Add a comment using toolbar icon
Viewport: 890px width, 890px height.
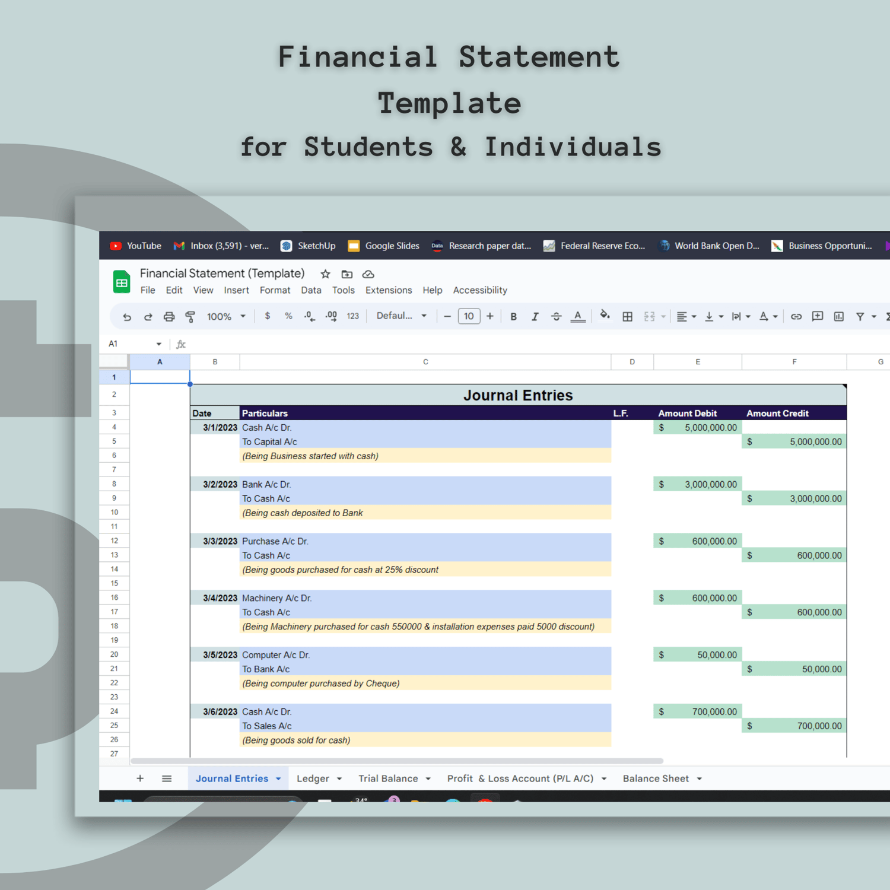(x=818, y=317)
